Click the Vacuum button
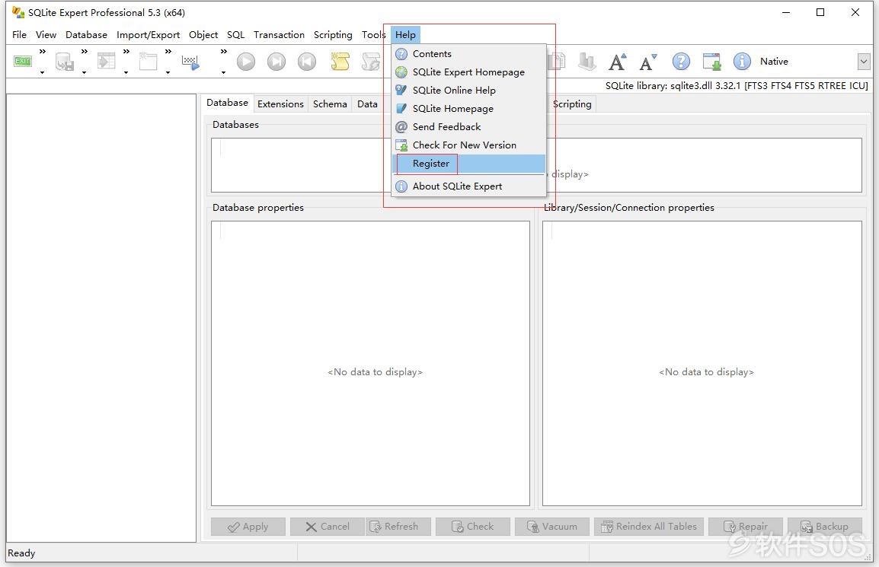 coord(552,527)
